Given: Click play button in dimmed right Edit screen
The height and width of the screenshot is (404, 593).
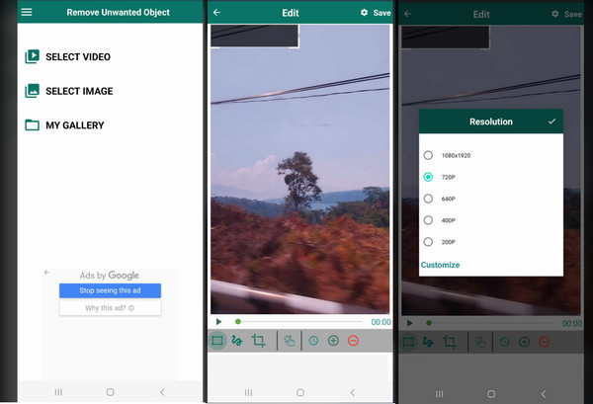Looking at the screenshot, I should point(409,323).
